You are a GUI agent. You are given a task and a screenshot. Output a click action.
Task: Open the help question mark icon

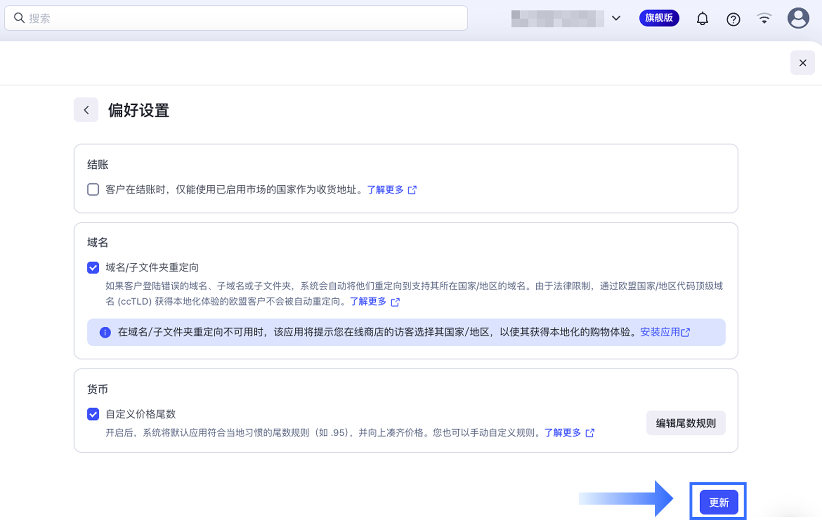[733, 19]
